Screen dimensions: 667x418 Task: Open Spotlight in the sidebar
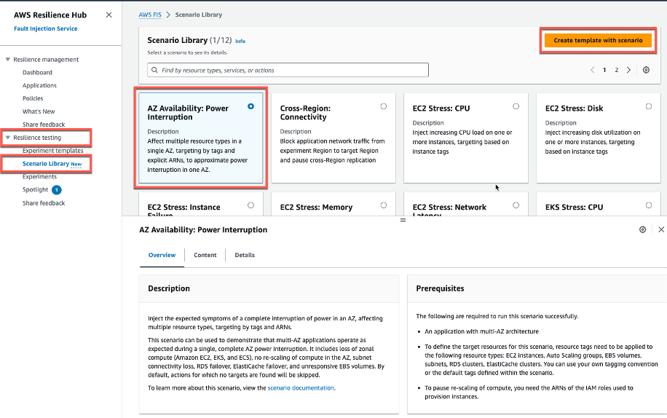[x=35, y=189]
